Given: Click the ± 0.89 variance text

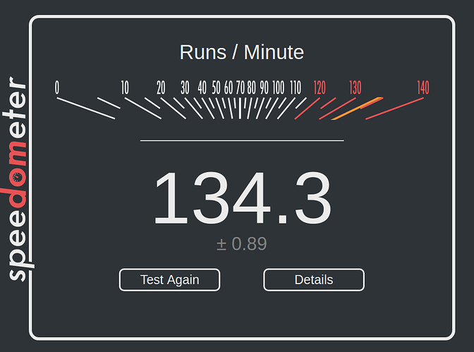Looking at the screenshot, I should click(242, 244).
